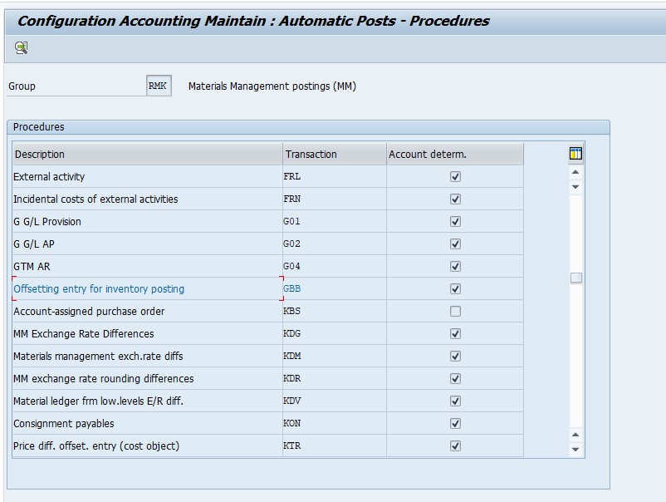Click the FRN transaction cell

[335, 199]
